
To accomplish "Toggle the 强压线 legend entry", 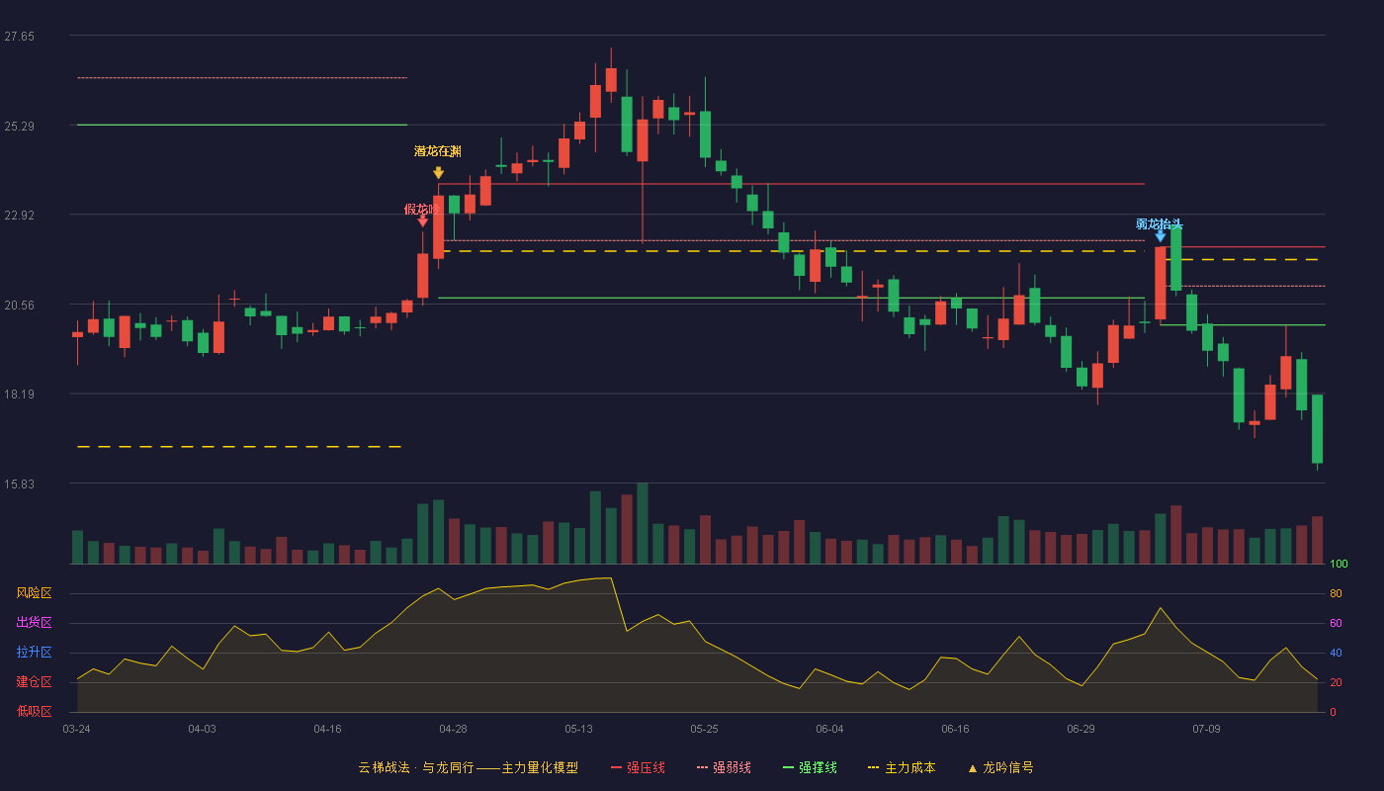I will coord(638,768).
